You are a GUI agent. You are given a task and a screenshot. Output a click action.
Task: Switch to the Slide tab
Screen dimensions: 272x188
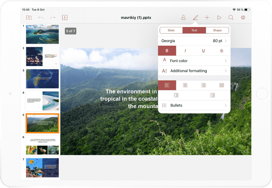click(171, 30)
